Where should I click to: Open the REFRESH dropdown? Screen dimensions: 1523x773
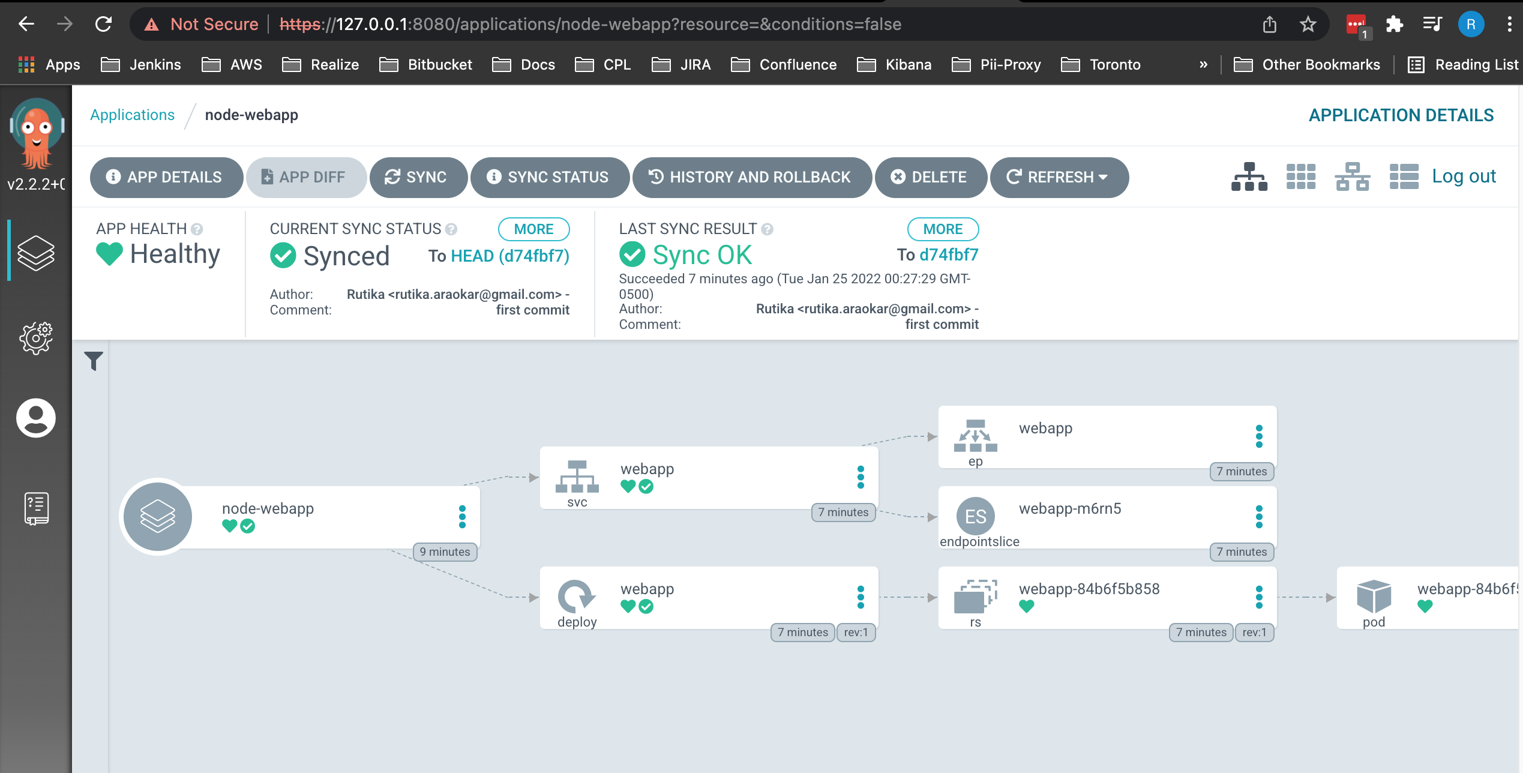1059,177
